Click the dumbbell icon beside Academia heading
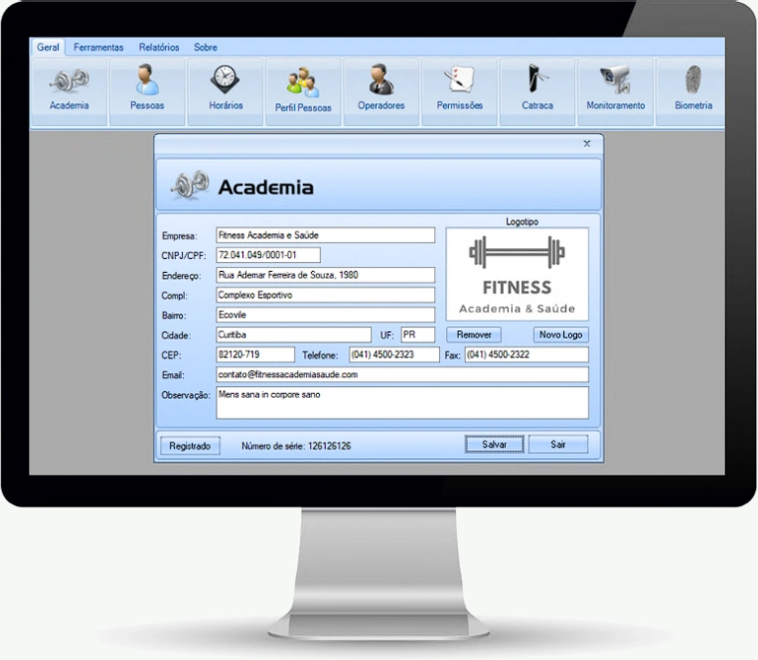This screenshot has width=758, height=660. 190,185
